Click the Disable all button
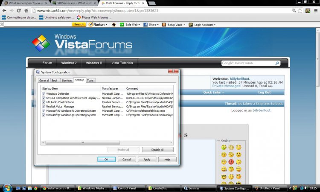 tap(157, 150)
